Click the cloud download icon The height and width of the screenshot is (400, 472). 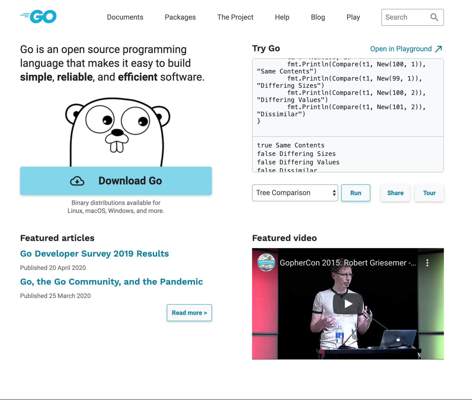[77, 181]
